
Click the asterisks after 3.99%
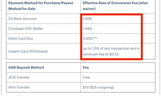95,38
